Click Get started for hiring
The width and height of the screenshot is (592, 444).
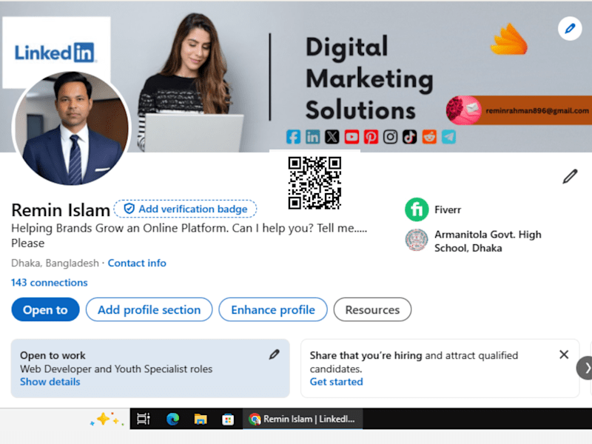[x=337, y=382]
